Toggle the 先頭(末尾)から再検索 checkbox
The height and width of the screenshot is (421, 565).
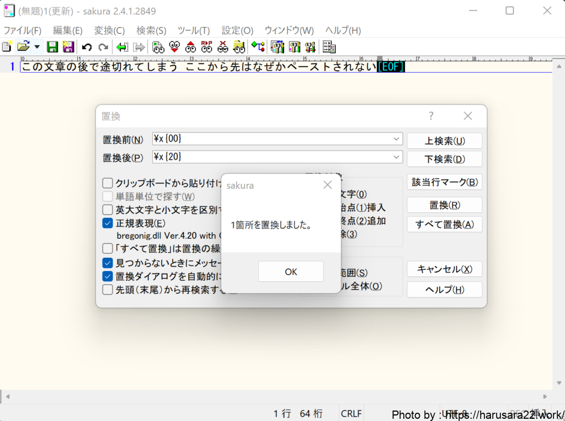coord(108,289)
